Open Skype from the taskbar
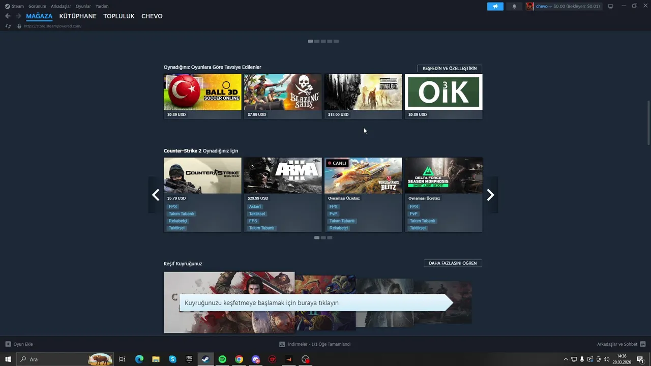Viewport: 651px width, 366px height. pos(172,359)
